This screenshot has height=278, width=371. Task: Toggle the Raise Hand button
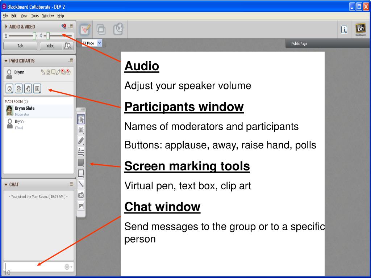coord(28,89)
